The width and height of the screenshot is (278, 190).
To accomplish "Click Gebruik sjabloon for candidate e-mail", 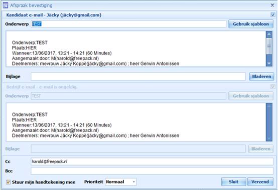I will click(x=251, y=24).
